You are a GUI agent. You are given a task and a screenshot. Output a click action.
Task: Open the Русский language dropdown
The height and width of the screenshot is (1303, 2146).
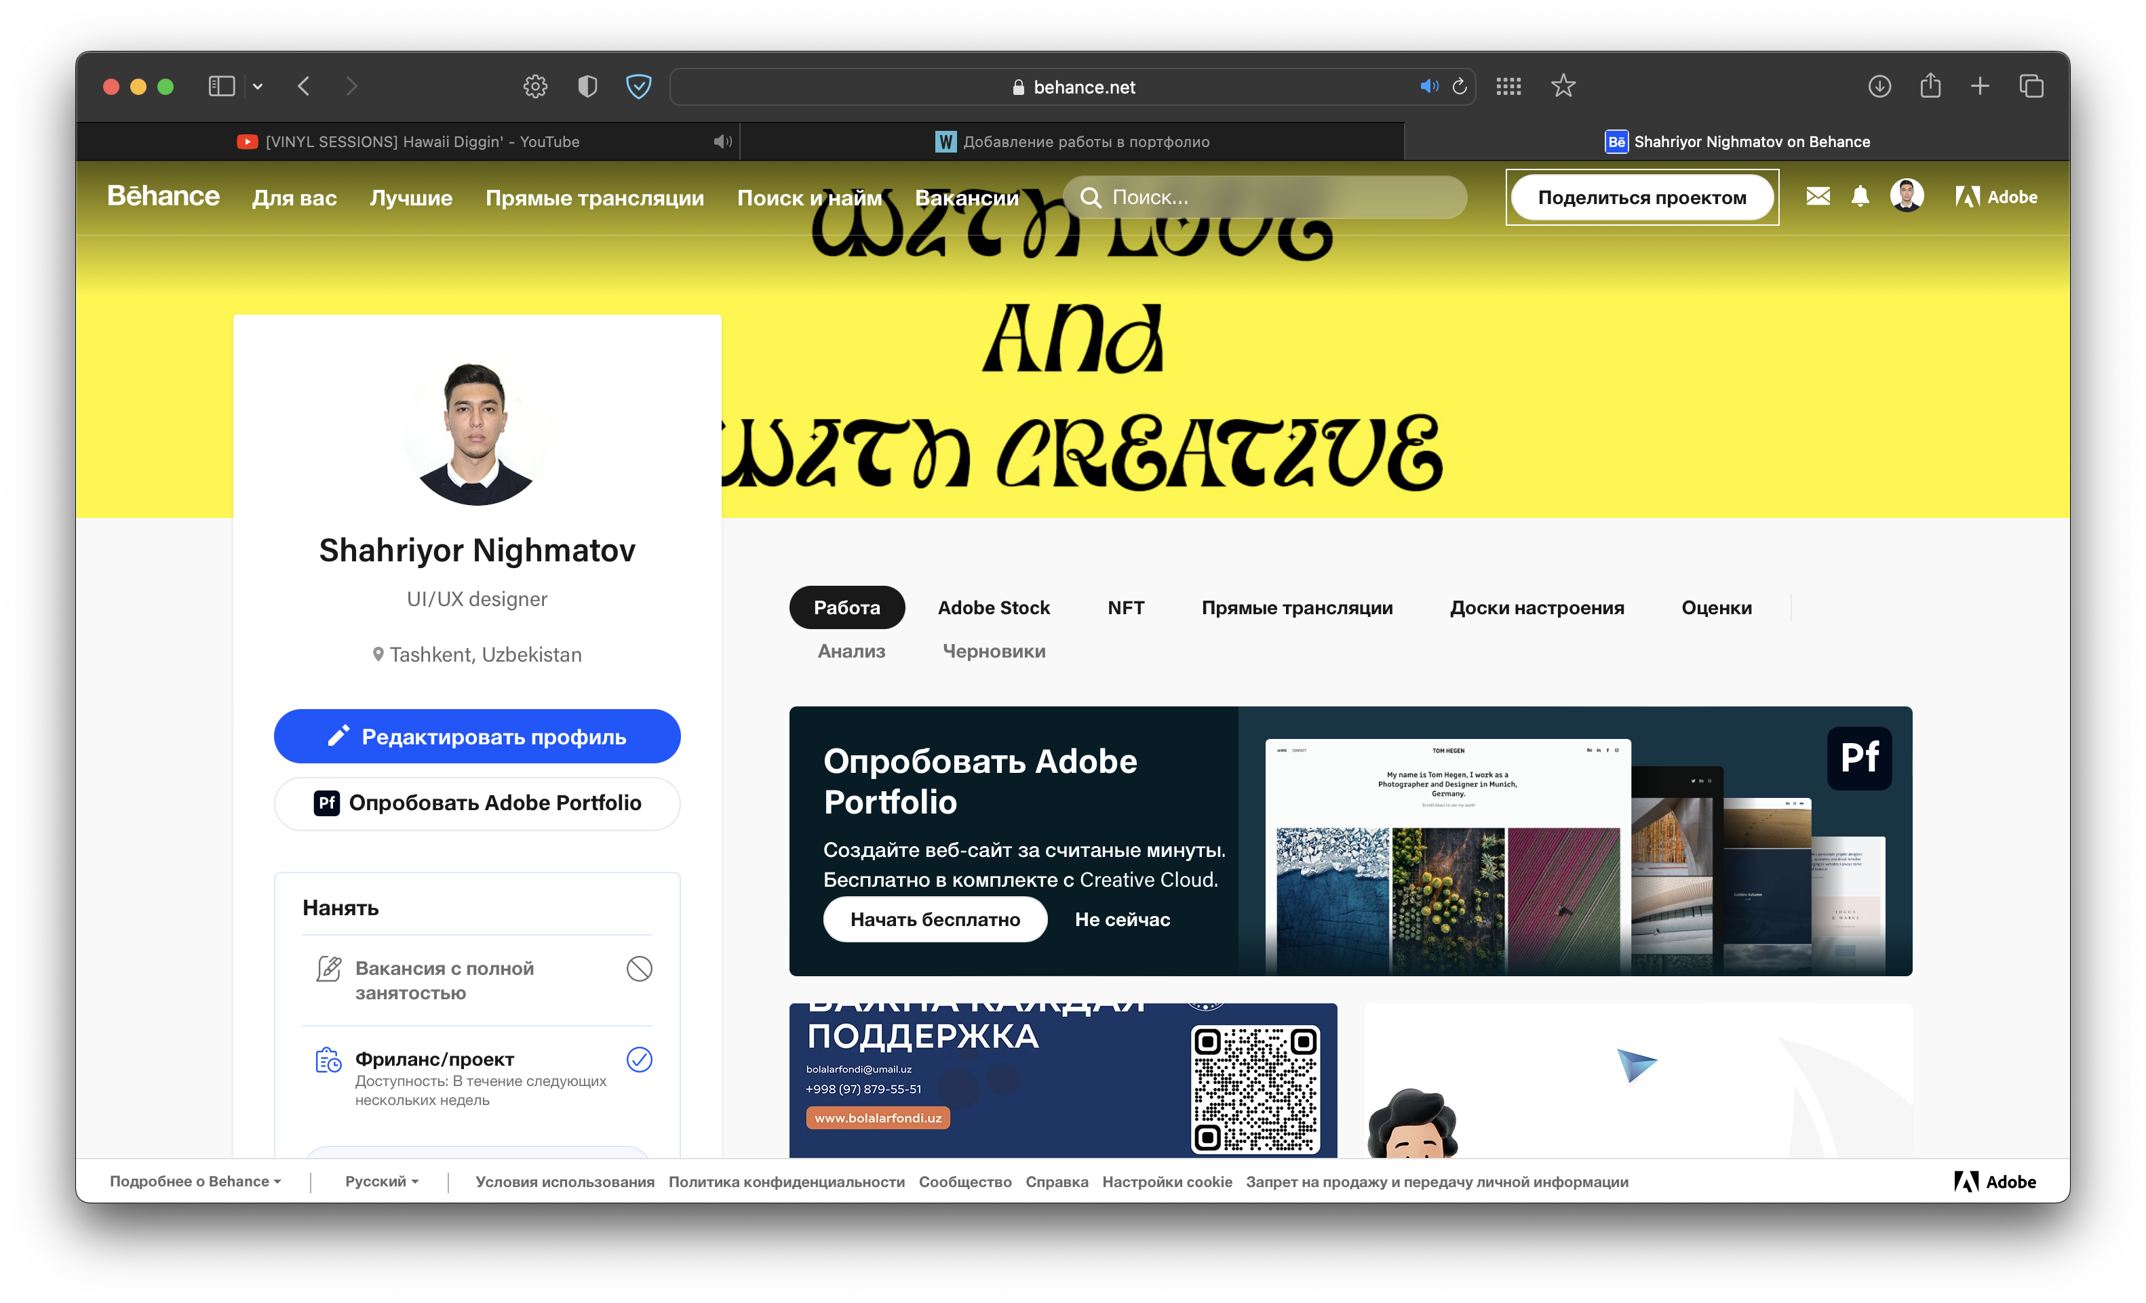pyautogui.click(x=381, y=1181)
